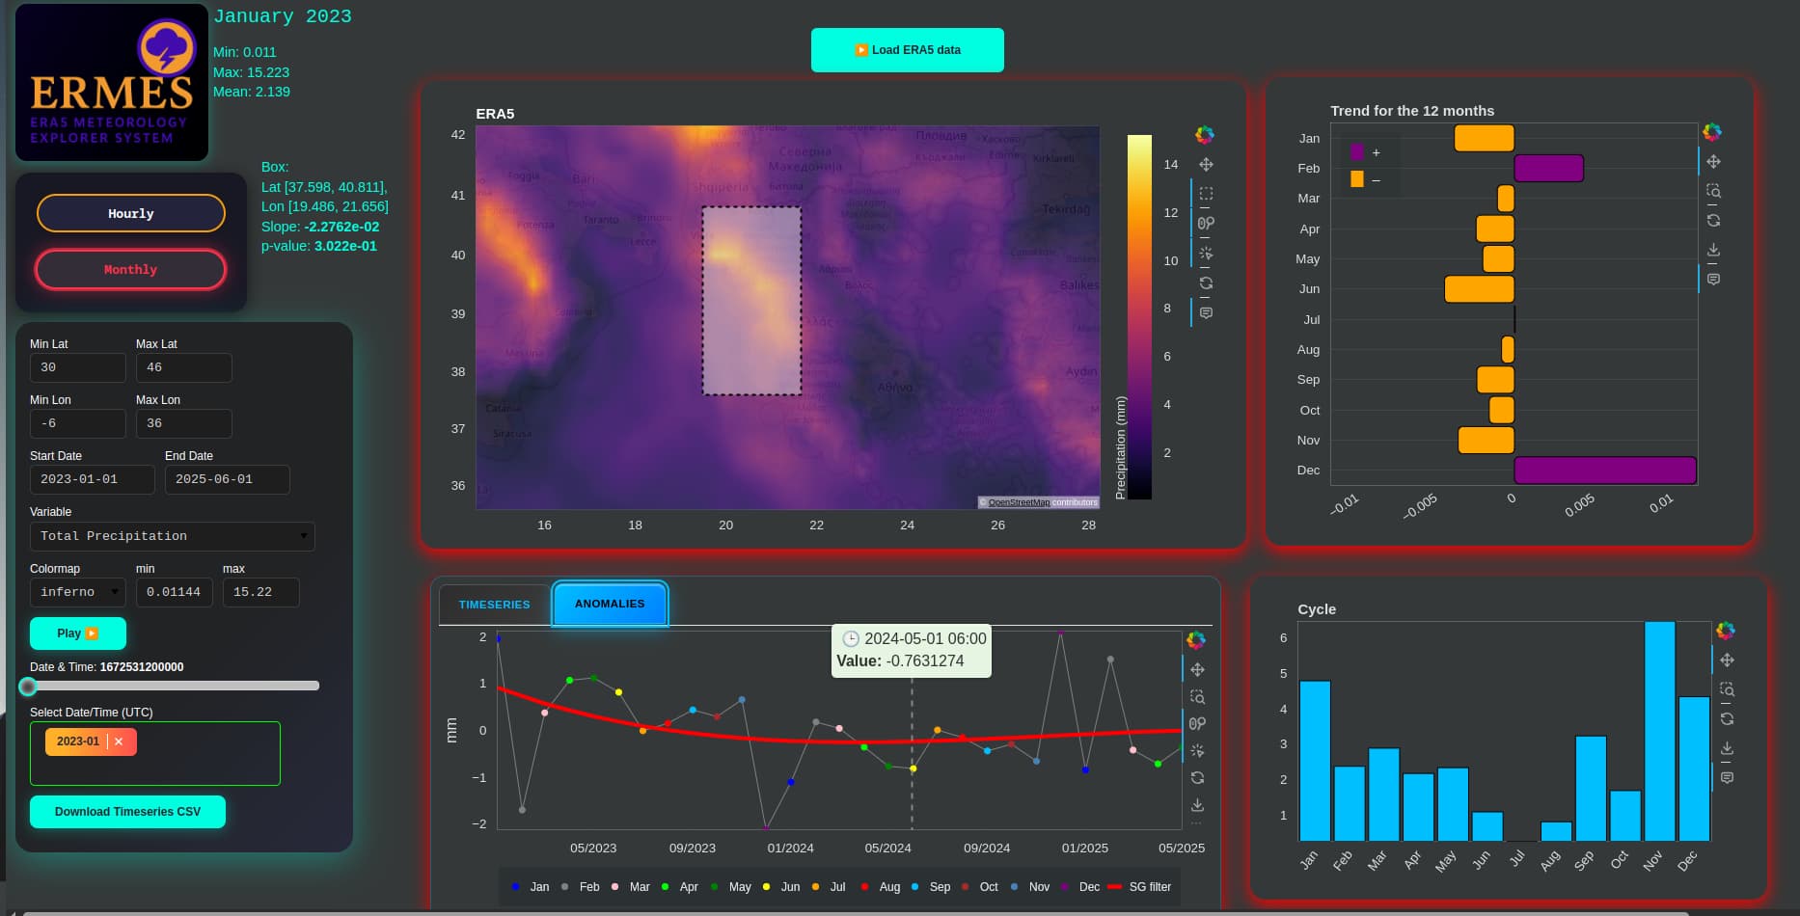Select Pan tool on anomalies plot
Viewport: 1800px width, 916px height.
pos(1197,670)
